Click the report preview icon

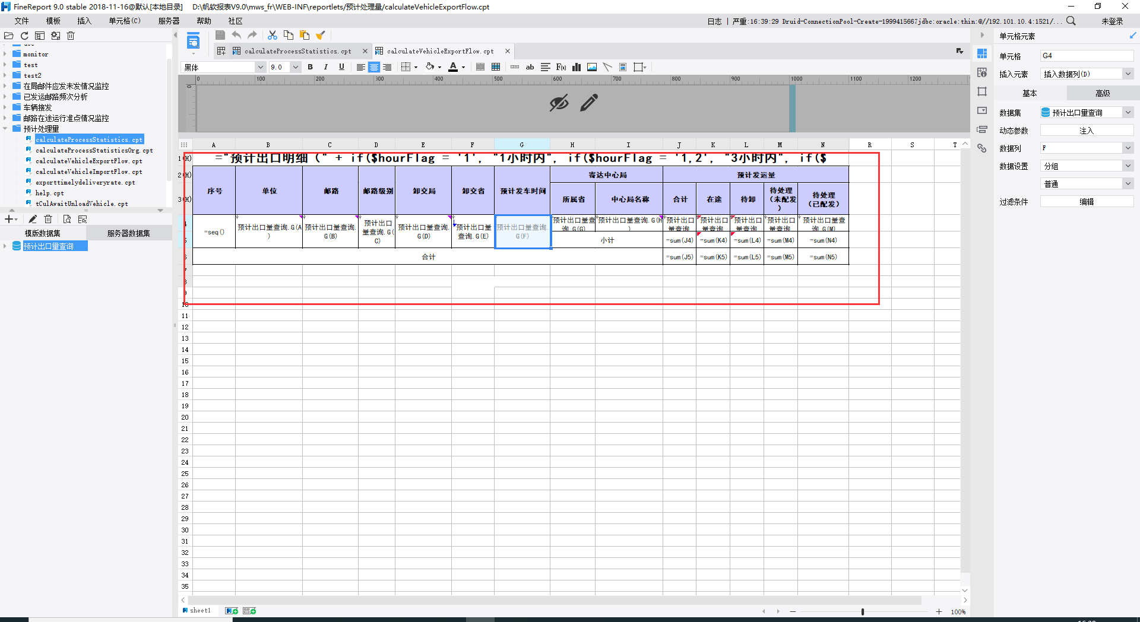193,42
